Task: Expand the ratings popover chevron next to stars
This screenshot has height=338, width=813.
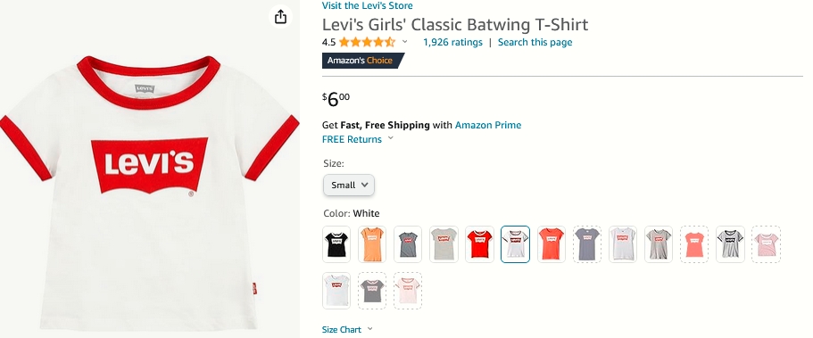Action: coord(405,42)
